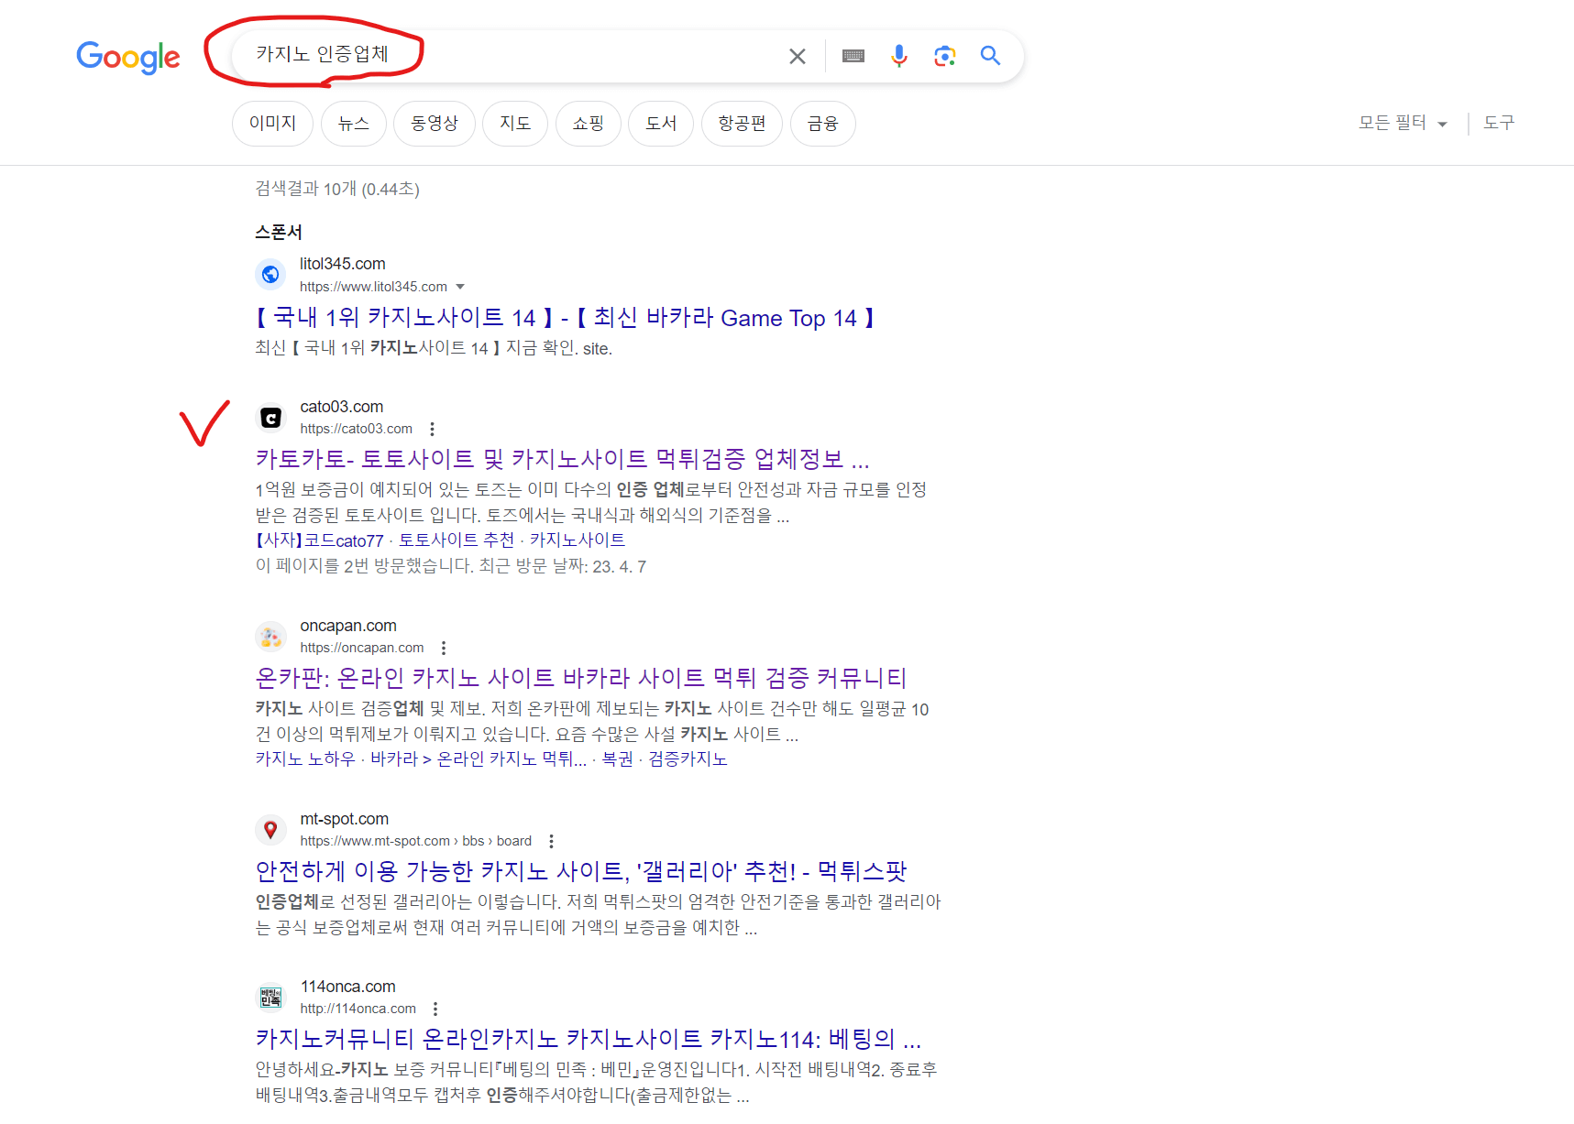Screen dimensions: 1574x1124
Task: Open the 카지노사이트 sitelink under cato03
Action: pos(578,540)
